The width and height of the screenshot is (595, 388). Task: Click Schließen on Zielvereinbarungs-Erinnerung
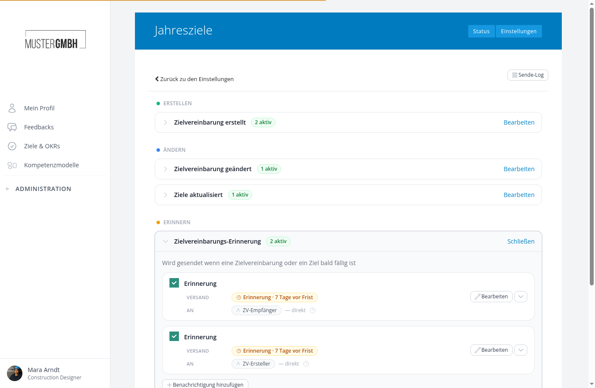click(521, 241)
